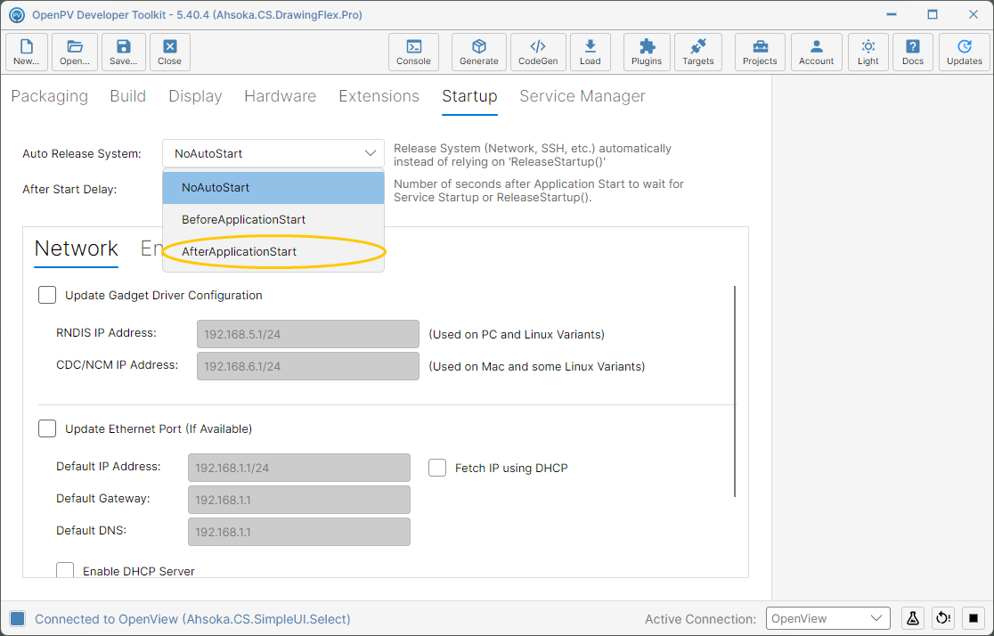Open the Docs help icon
Viewport: 994px width, 636px height.
[x=912, y=52]
